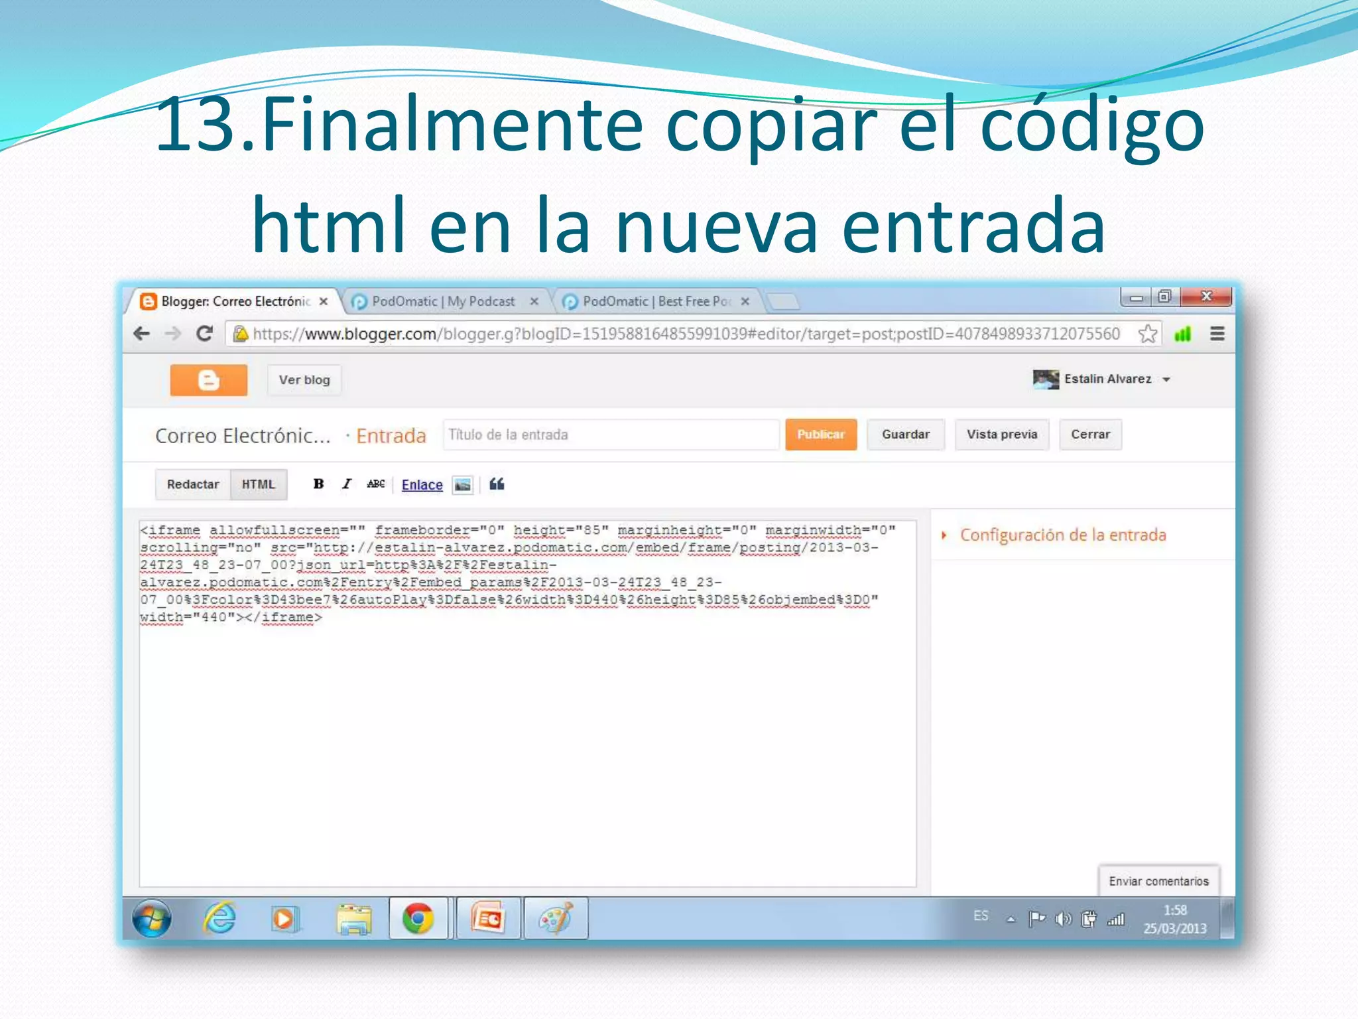Apply strikethrough ABC formatting
Screen dimensions: 1358x1019
point(376,484)
